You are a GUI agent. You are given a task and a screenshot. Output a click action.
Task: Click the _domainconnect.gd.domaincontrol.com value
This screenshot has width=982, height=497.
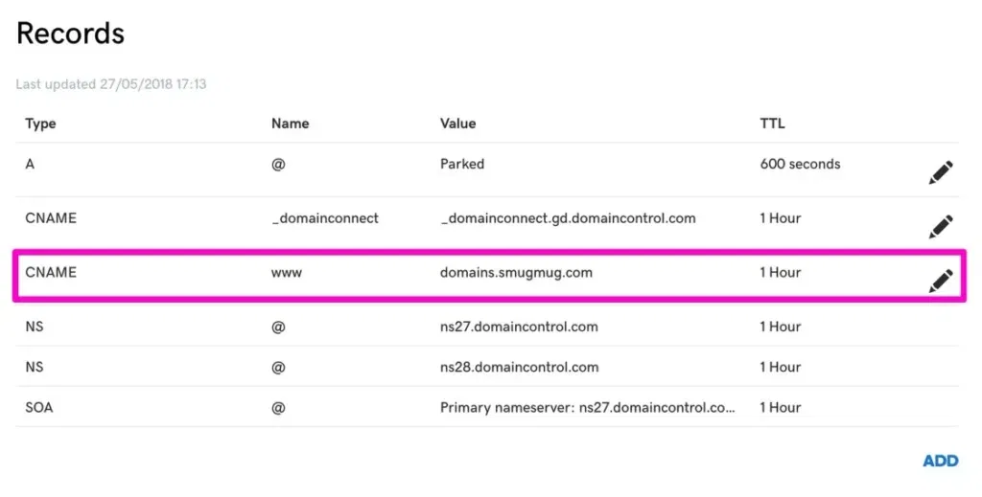[x=568, y=218]
